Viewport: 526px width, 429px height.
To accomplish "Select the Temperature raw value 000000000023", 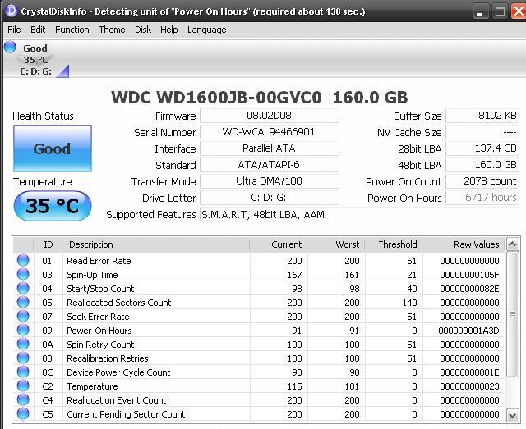I will coord(469,386).
